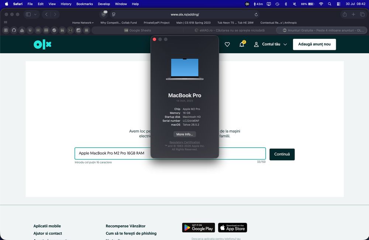Image resolution: width=369 pixels, height=240 pixels.
Task: Open the macOS Control Center icon
Action: click(338, 4)
